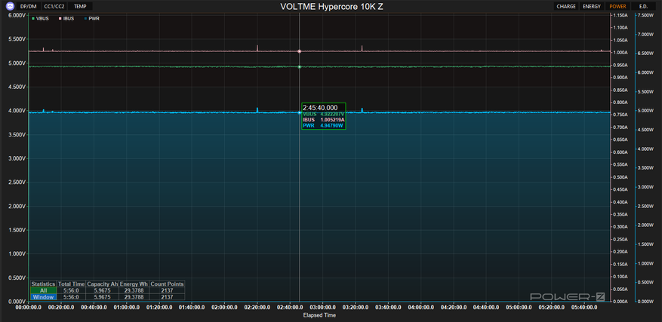
Task: Toggle the PWR legend series
Action: [x=91, y=19]
